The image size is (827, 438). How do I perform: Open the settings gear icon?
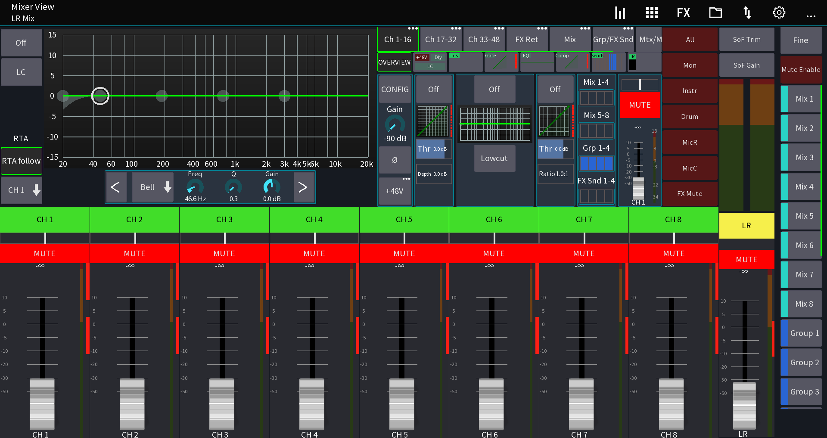778,12
